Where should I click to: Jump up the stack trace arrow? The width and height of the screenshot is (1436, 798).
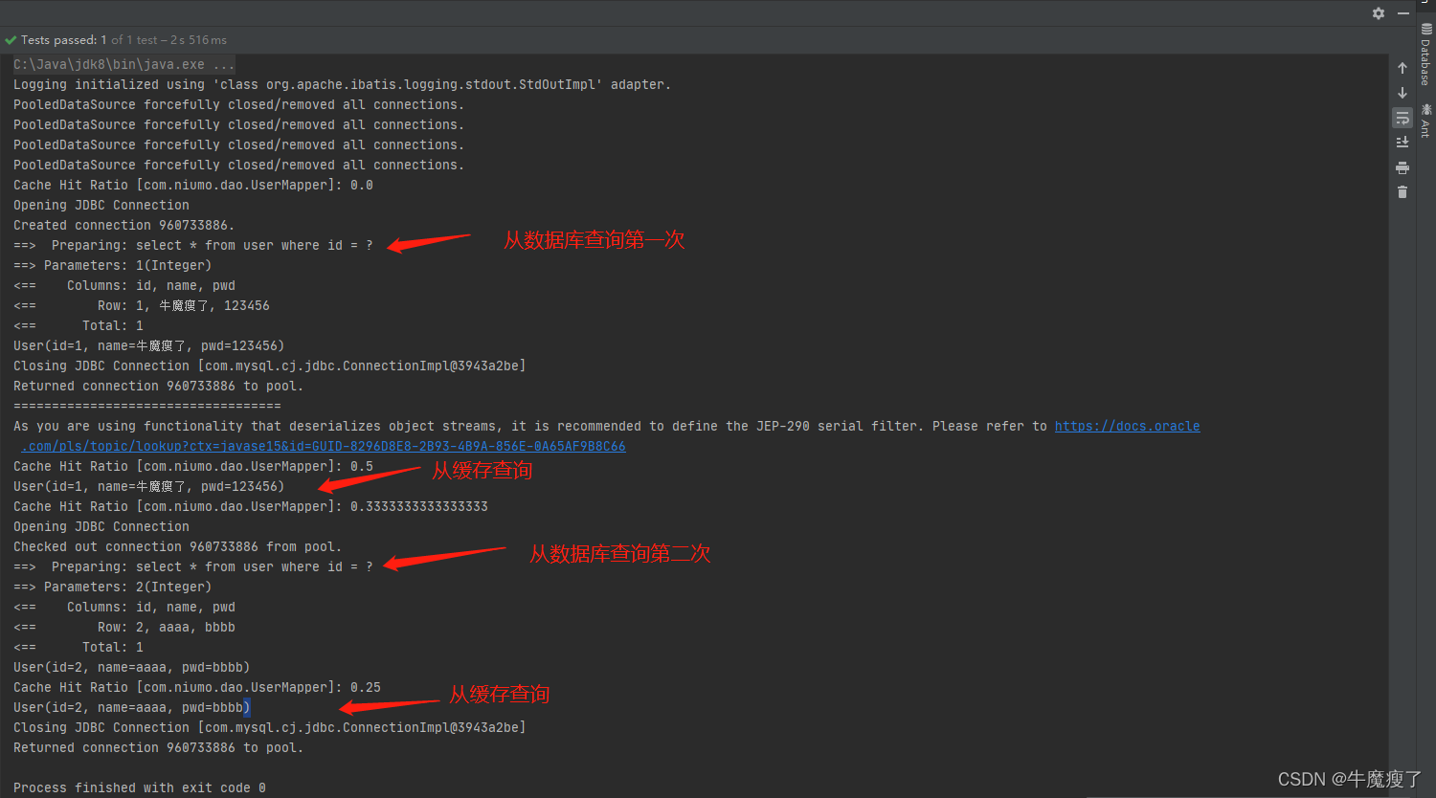[x=1402, y=68]
